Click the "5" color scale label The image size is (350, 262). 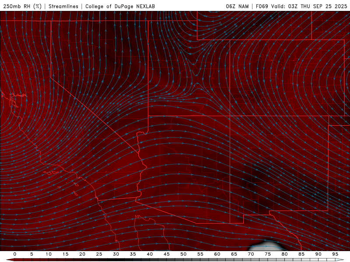tap(31, 254)
